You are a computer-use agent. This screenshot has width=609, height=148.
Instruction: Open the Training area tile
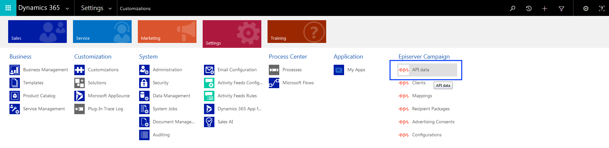[x=297, y=32]
